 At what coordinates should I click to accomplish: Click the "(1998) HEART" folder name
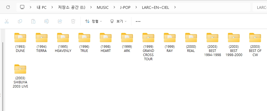point(106,49)
